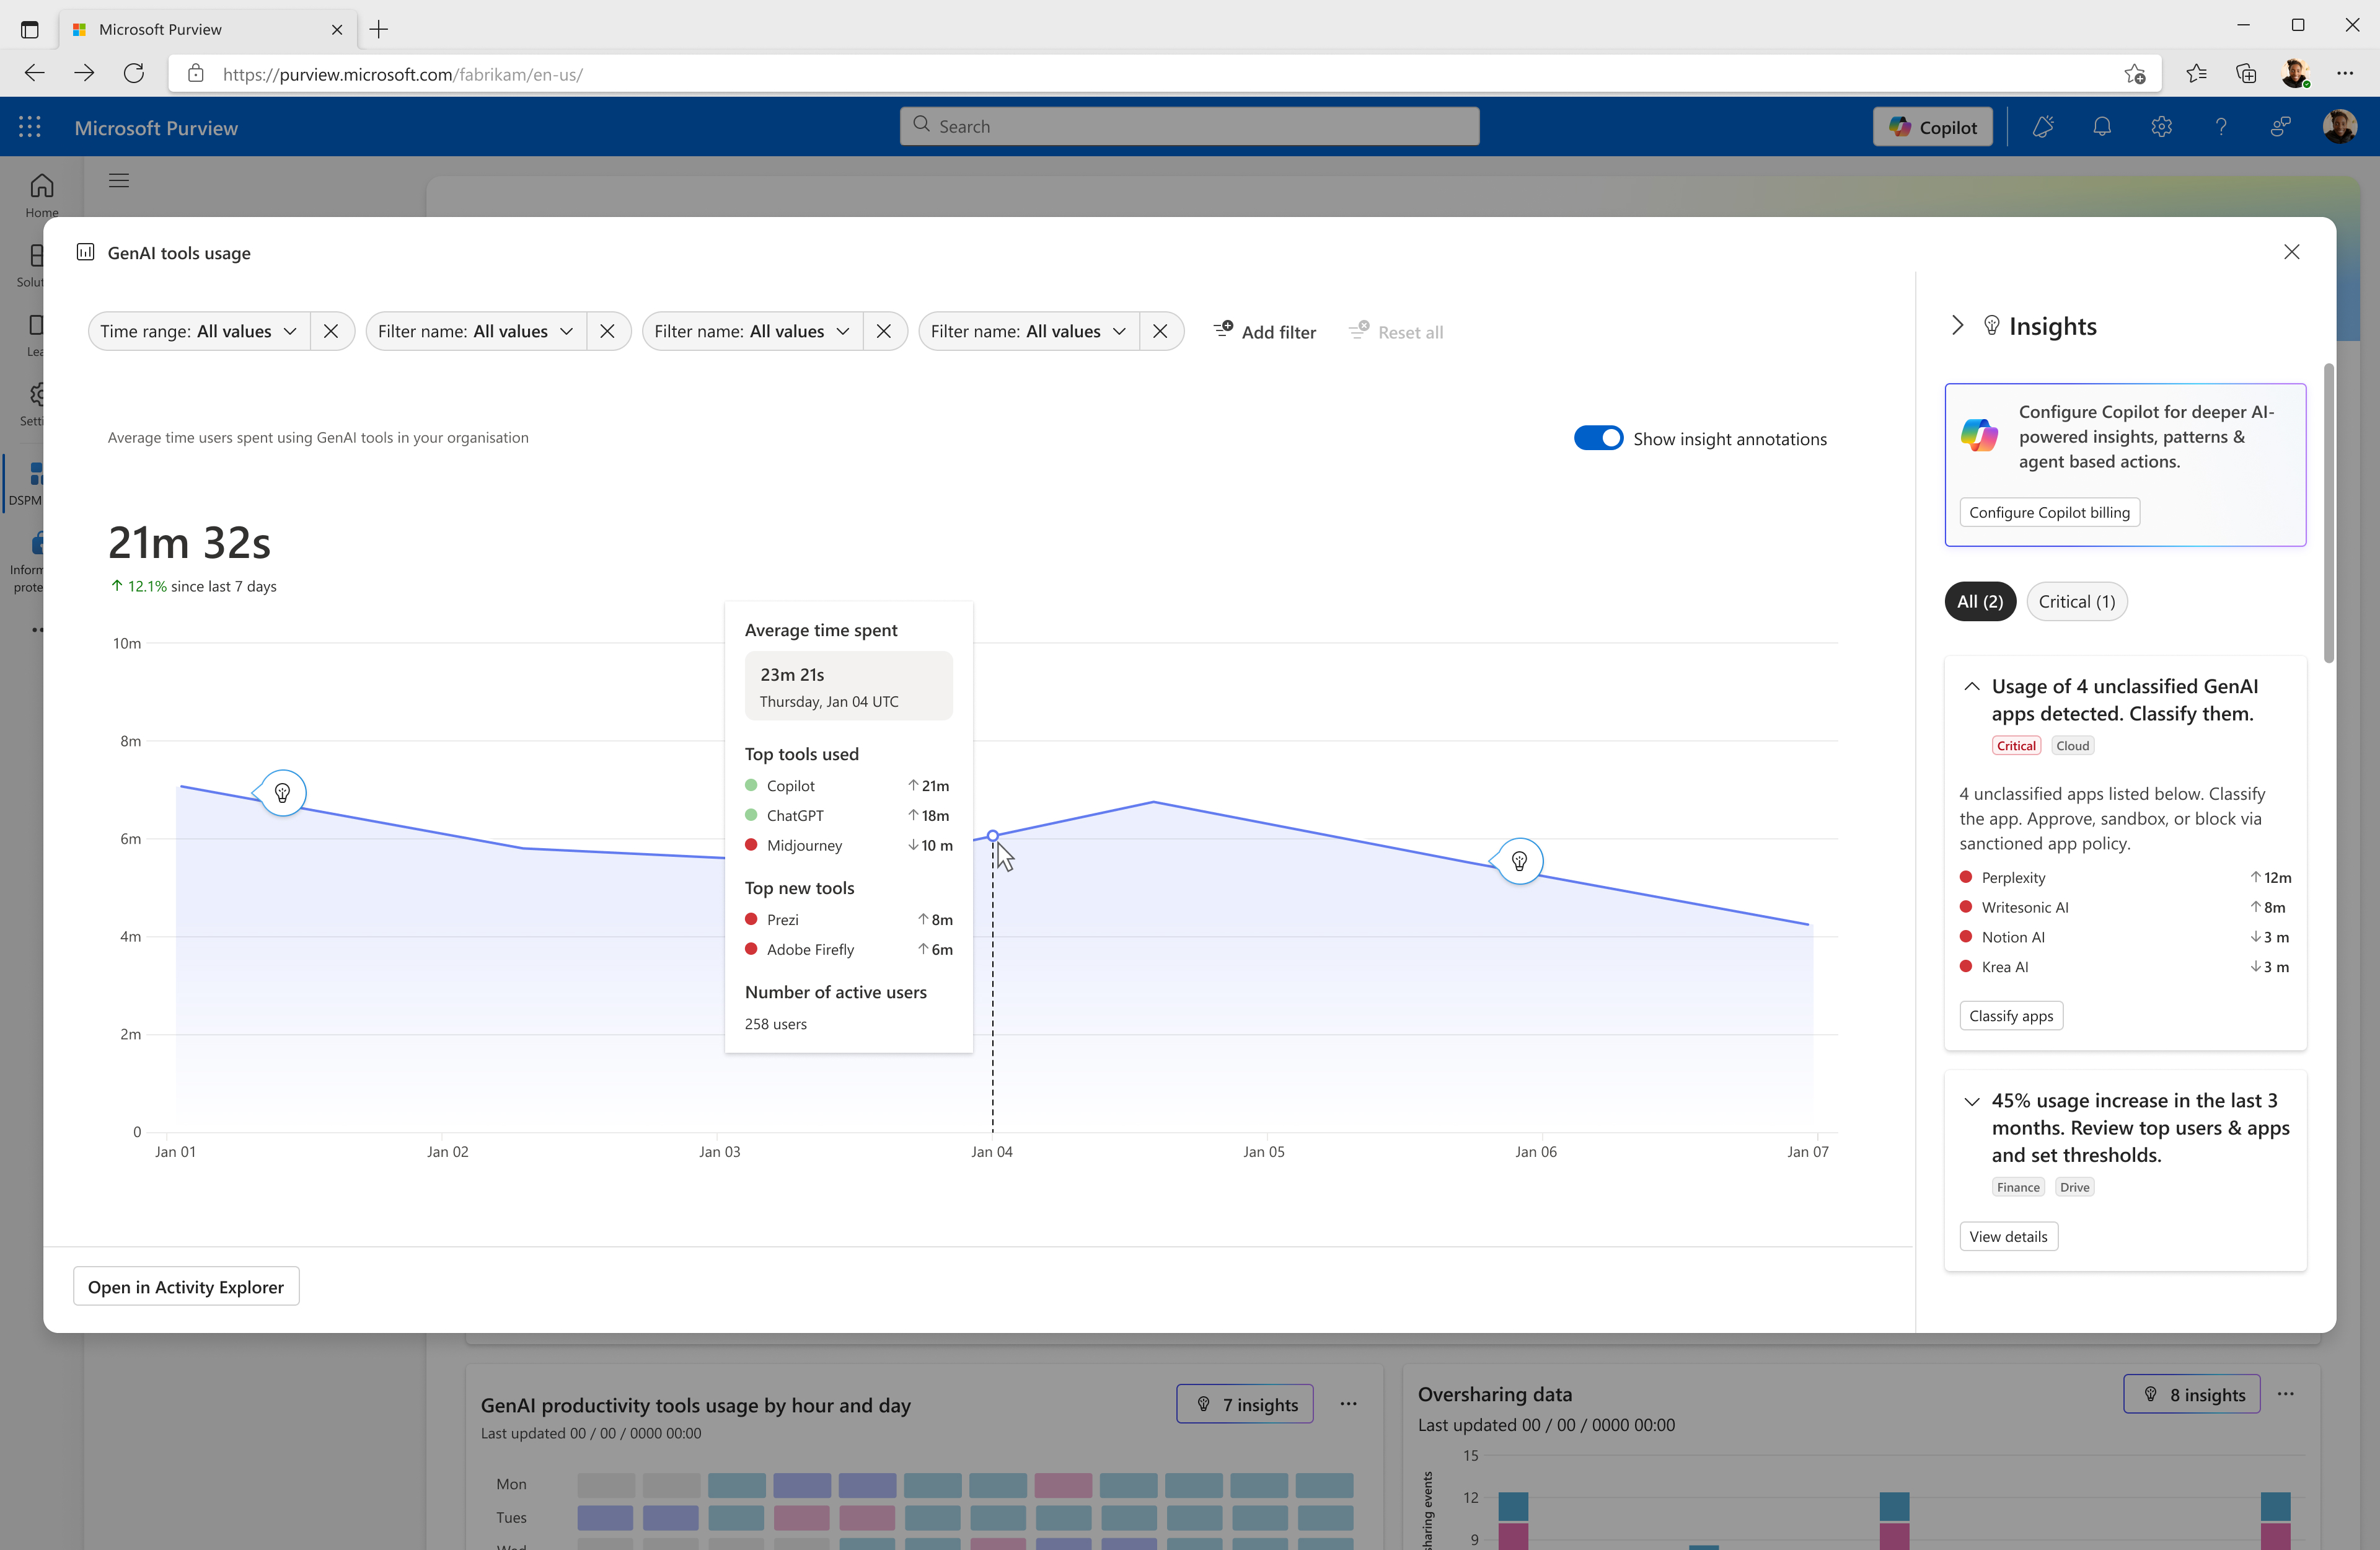Click the Classify apps button
Viewport: 2380px width, 1550px height.
click(x=2011, y=1016)
